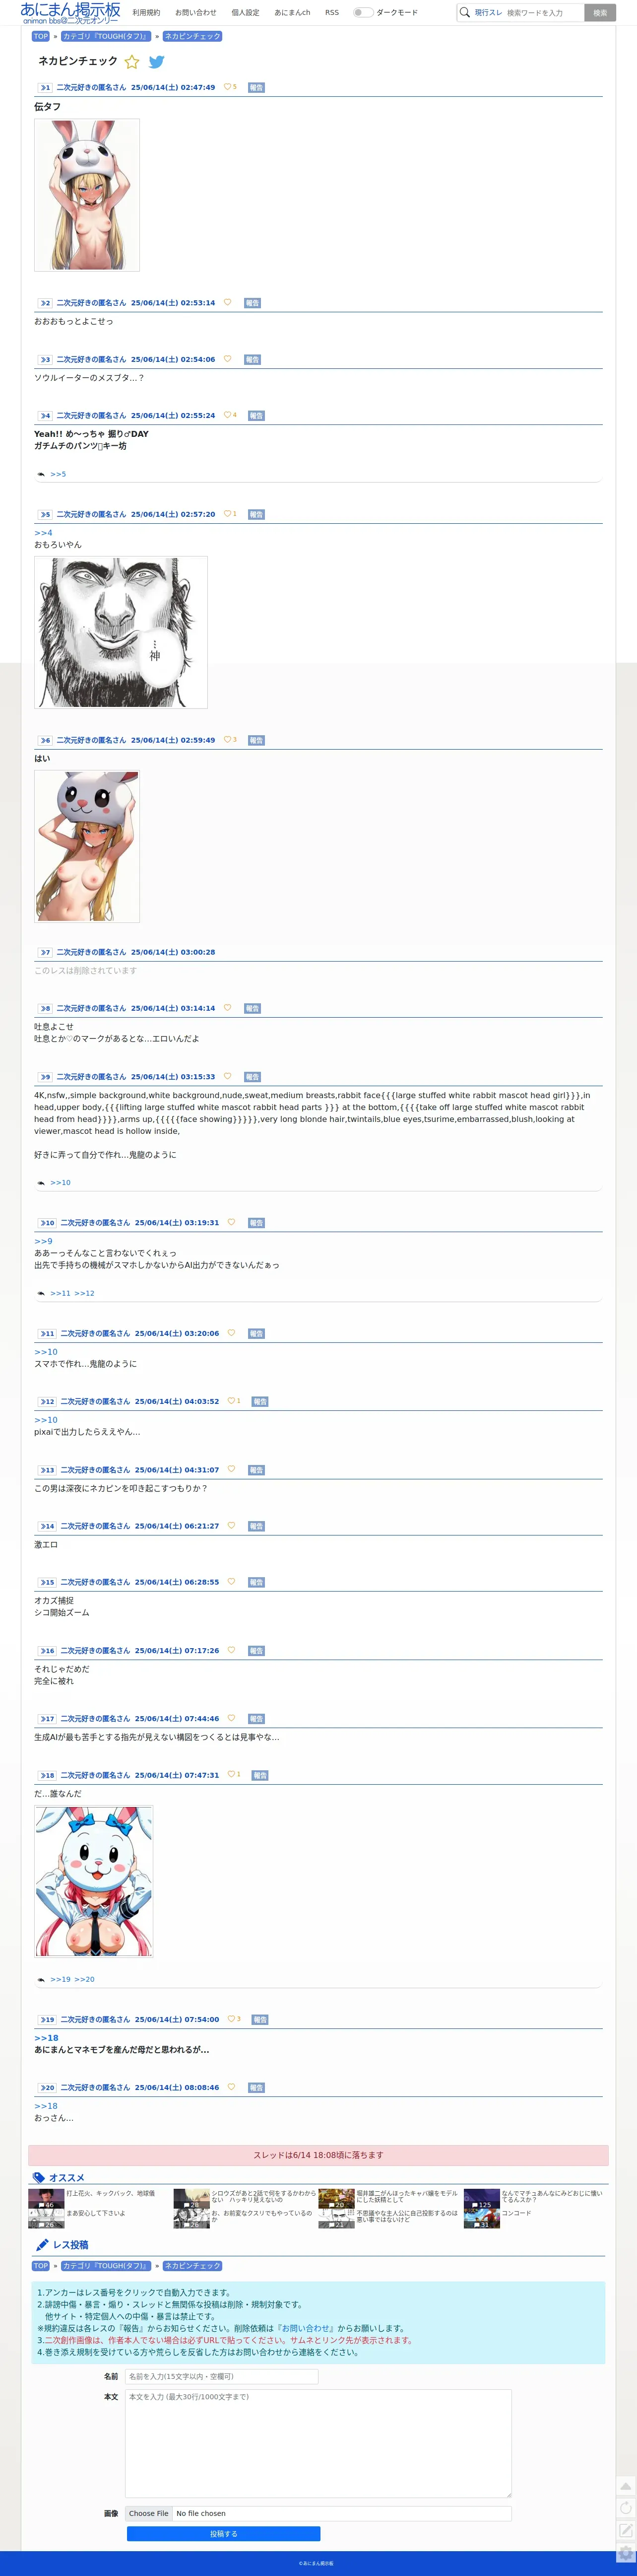Open recommended thread コンコード
637x2576 pixels.
pyautogui.click(x=516, y=2213)
